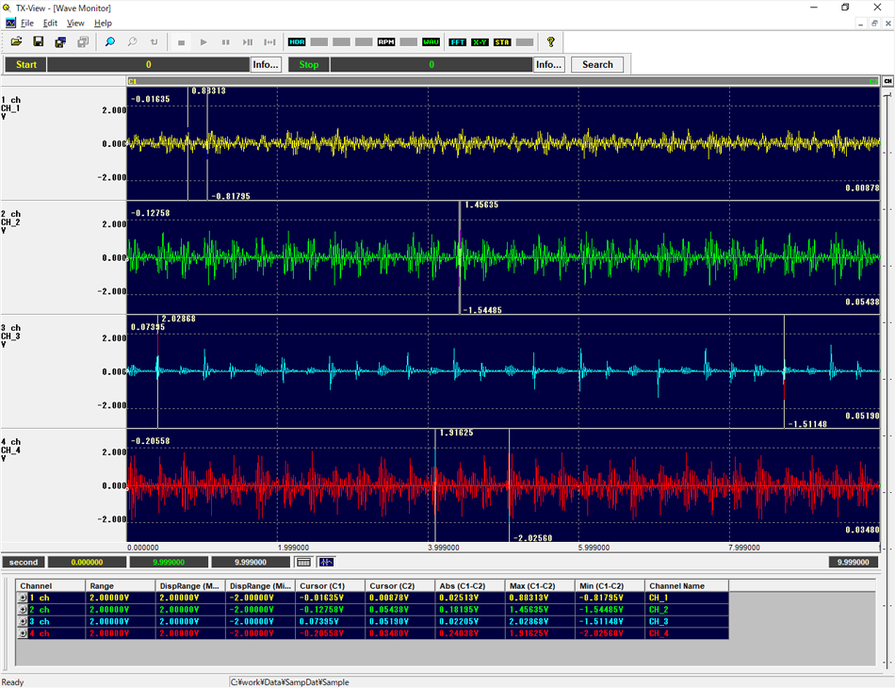
Task: Open Help using the question mark icon
Action: tap(550, 41)
